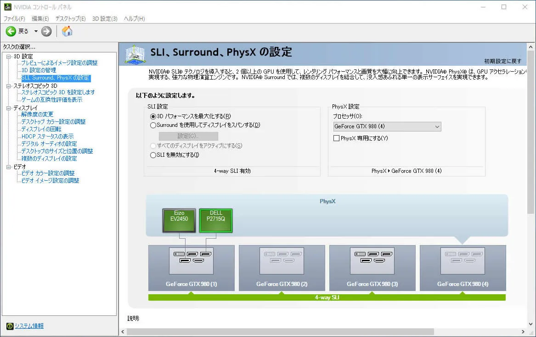The height and width of the screenshot is (337, 536).
Task: Open ビデオ カラー設定の調整
Action: coord(48,173)
